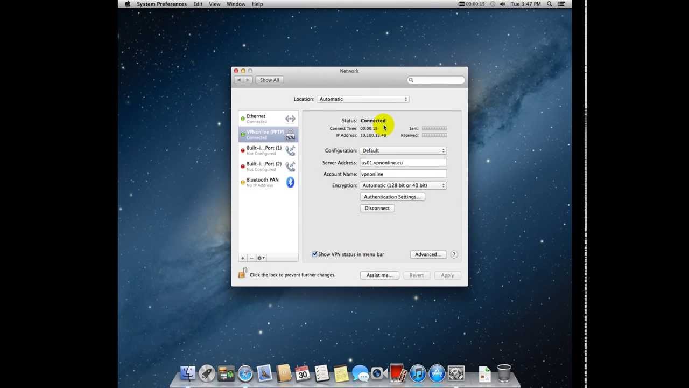Open yellow Notes icon in dock
The image size is (689, 388).
(341, 373)
